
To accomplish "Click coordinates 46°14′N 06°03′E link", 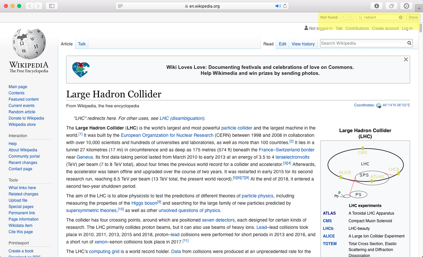I will coord(396,105).
